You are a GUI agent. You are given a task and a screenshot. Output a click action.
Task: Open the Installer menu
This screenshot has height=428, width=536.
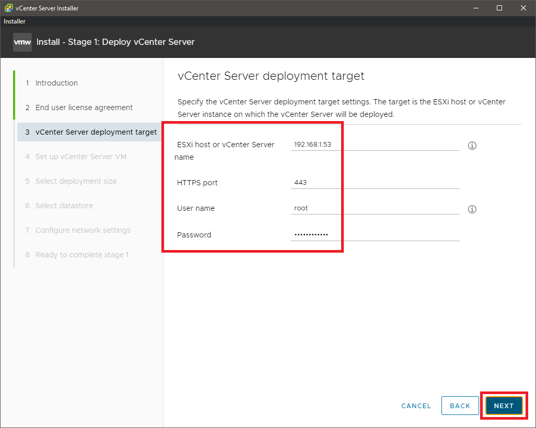click(x=15, y=21)
